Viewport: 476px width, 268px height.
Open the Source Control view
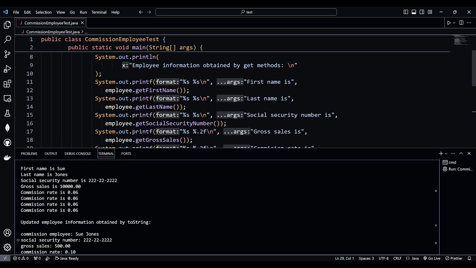tap(7, 54)
